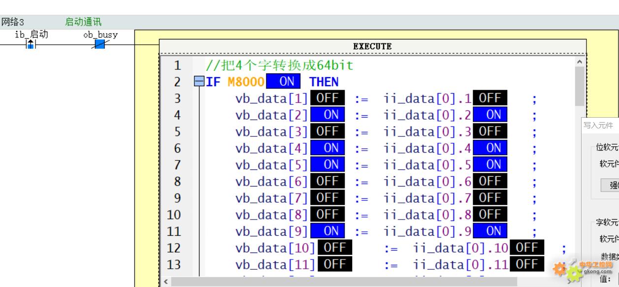This screenshot has width=619, height=287.
Task: Click the horizontal scrollbar's left arrow
Action: point(166,282)
